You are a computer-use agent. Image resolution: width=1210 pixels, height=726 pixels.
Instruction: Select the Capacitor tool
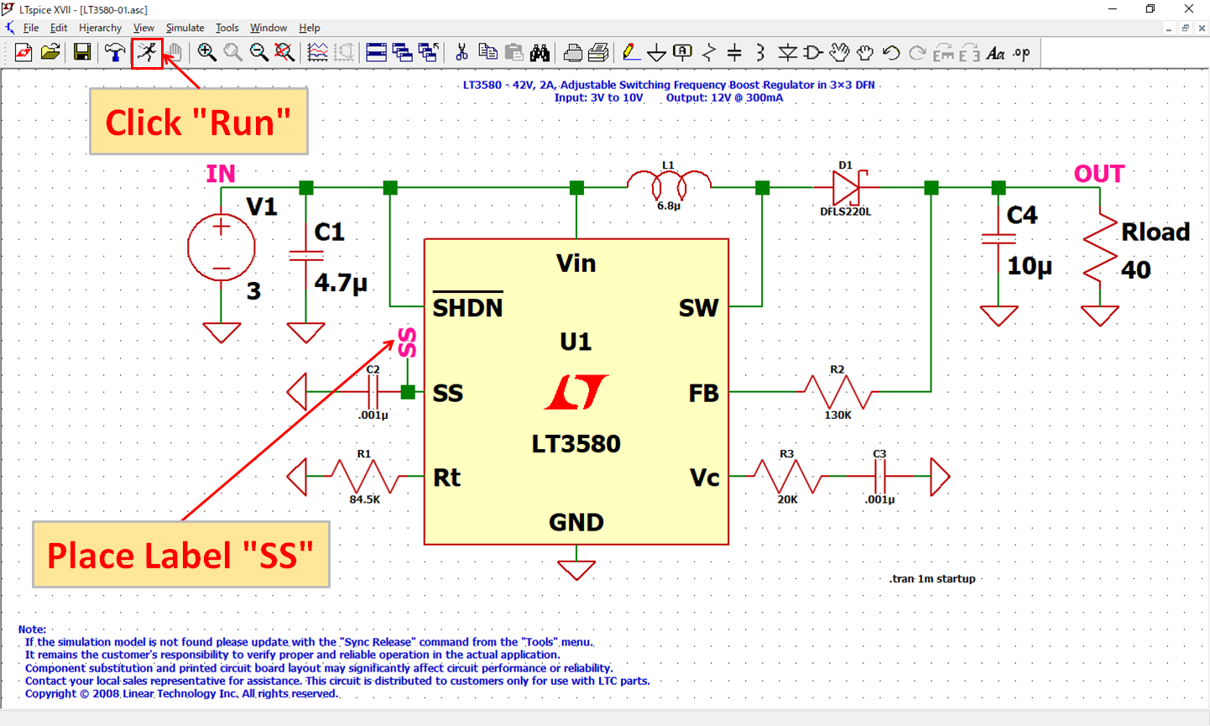pos(734,53)
